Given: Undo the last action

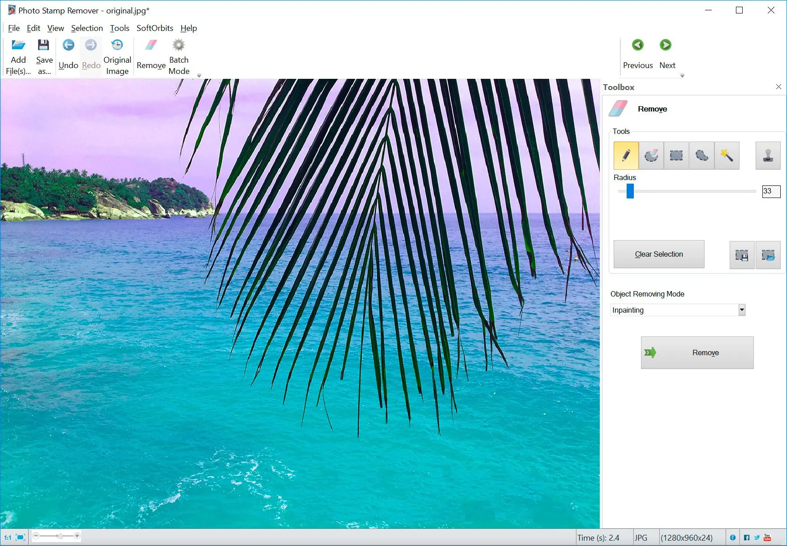Looking at the screenshot, I should [68, 56].
